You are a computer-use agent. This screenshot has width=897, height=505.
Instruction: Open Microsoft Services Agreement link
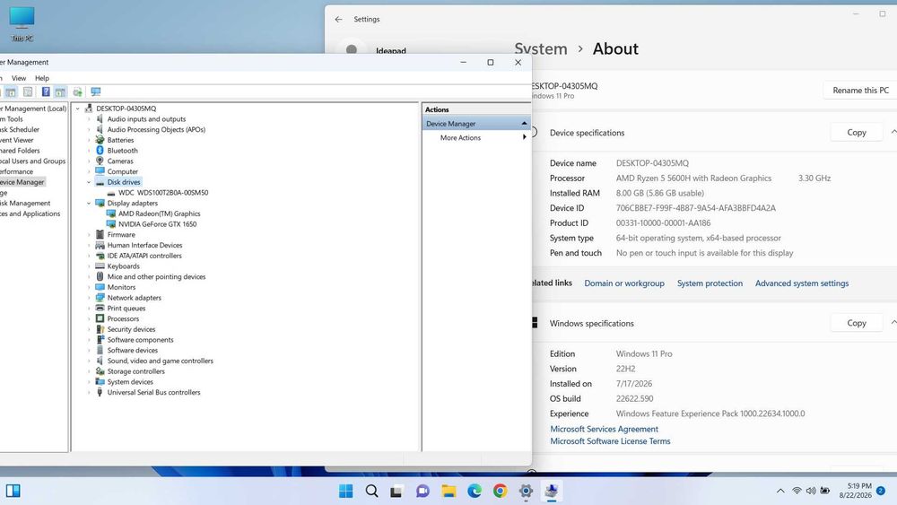pos(604,429)
